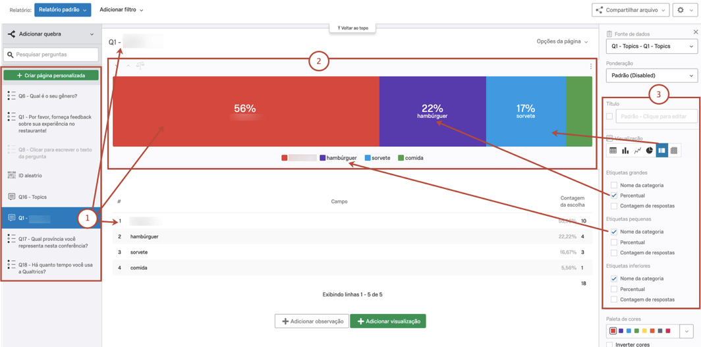Click the blue 17% sorvete bar segment
This screenshot has width=701, height=347.
(526, 111)
